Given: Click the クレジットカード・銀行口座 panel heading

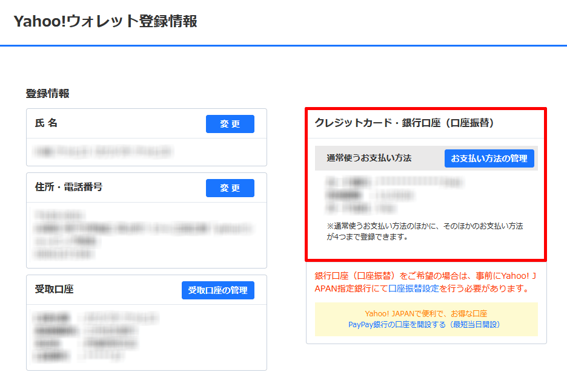Looking at the screenshot, I should tap(405, 123).
